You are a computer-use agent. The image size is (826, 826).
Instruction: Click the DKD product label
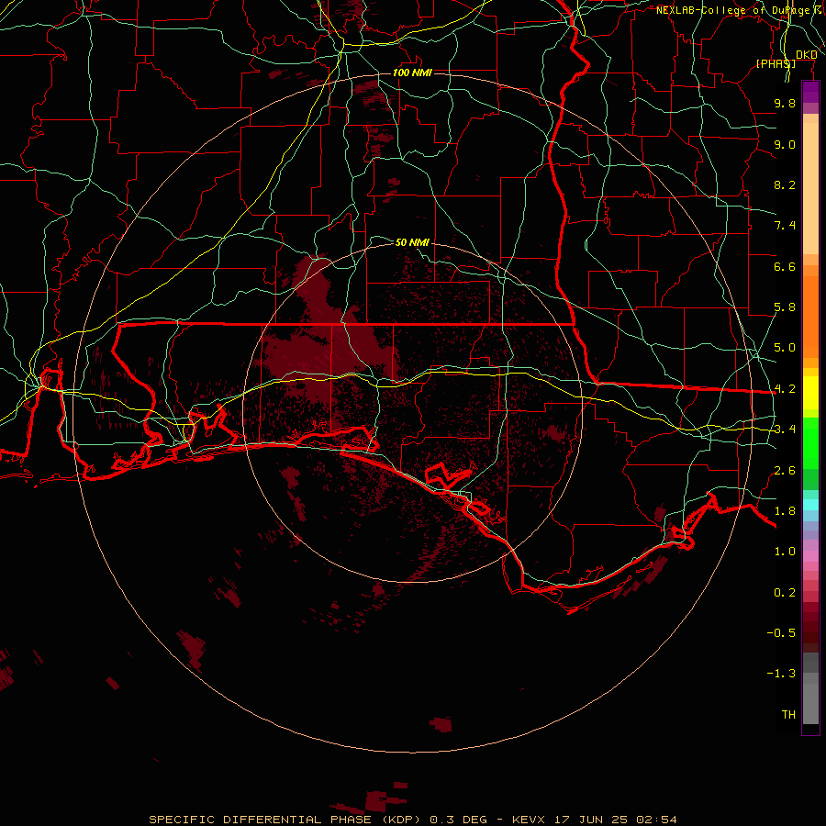(x=807, y=55)
